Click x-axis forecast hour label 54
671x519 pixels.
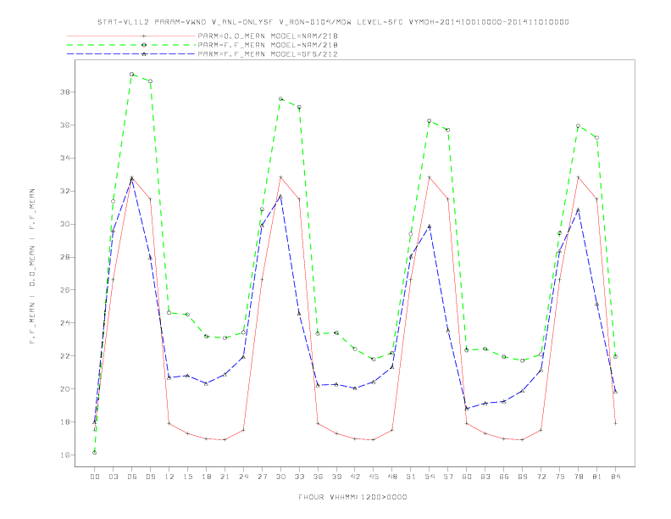[x=430, y=477]
